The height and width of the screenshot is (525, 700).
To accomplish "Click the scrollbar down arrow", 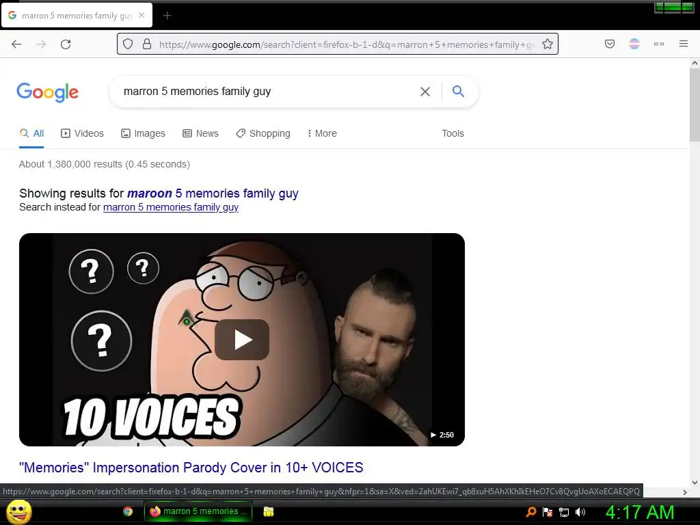I will pyautogui.click(x=695, y=482).
